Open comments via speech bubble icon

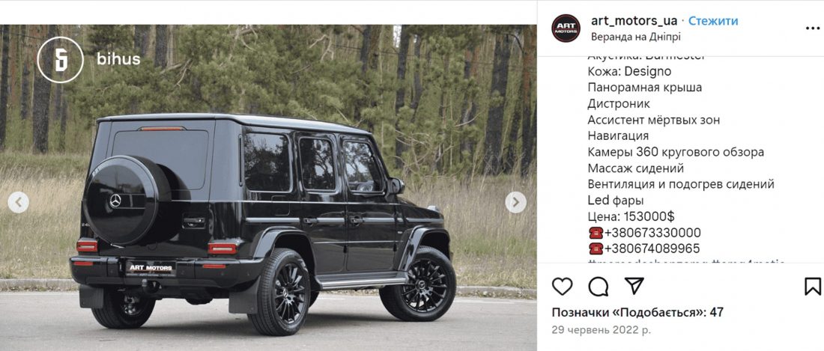598,286
